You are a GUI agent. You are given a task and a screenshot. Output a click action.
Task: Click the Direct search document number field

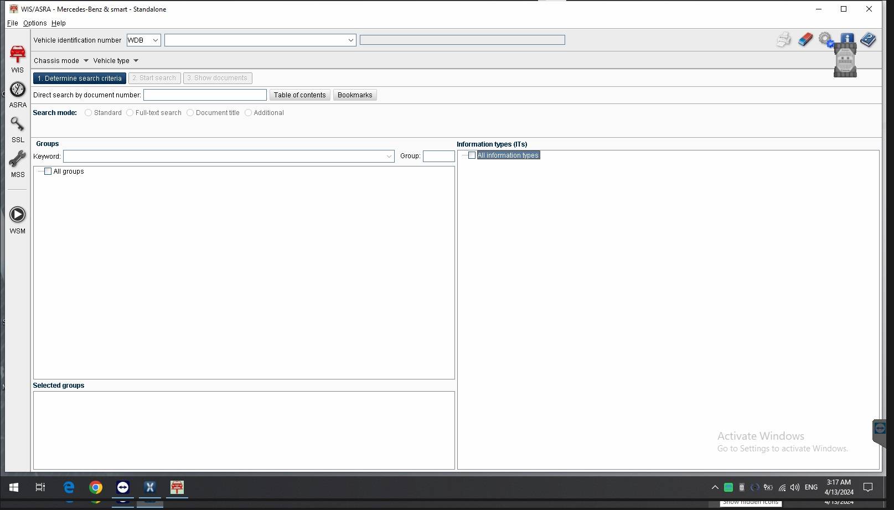pos(205,95)
